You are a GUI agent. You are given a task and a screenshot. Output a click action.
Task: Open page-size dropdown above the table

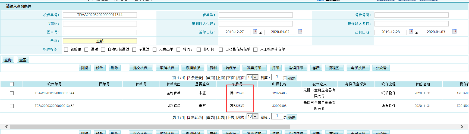[252, 77]
